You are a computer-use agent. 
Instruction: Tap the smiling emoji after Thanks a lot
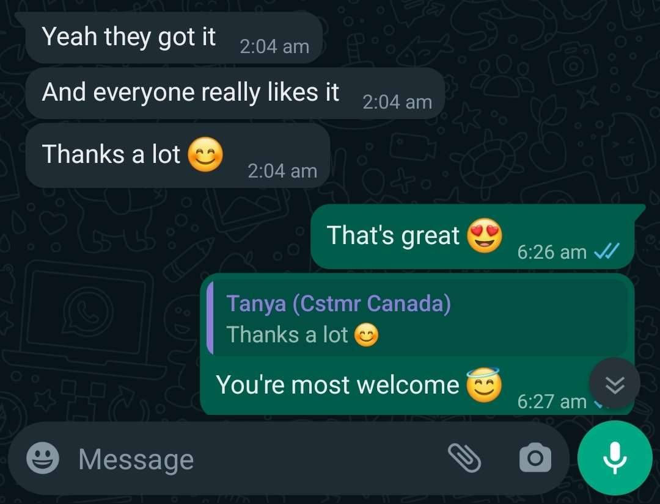click(x=205, y=154)
